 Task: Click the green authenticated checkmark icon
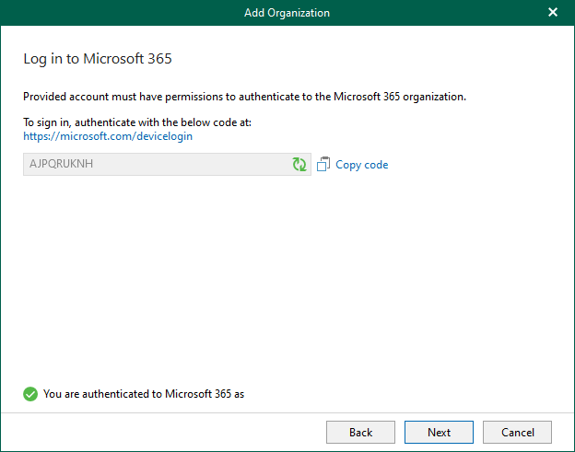[x=30, y=394]
